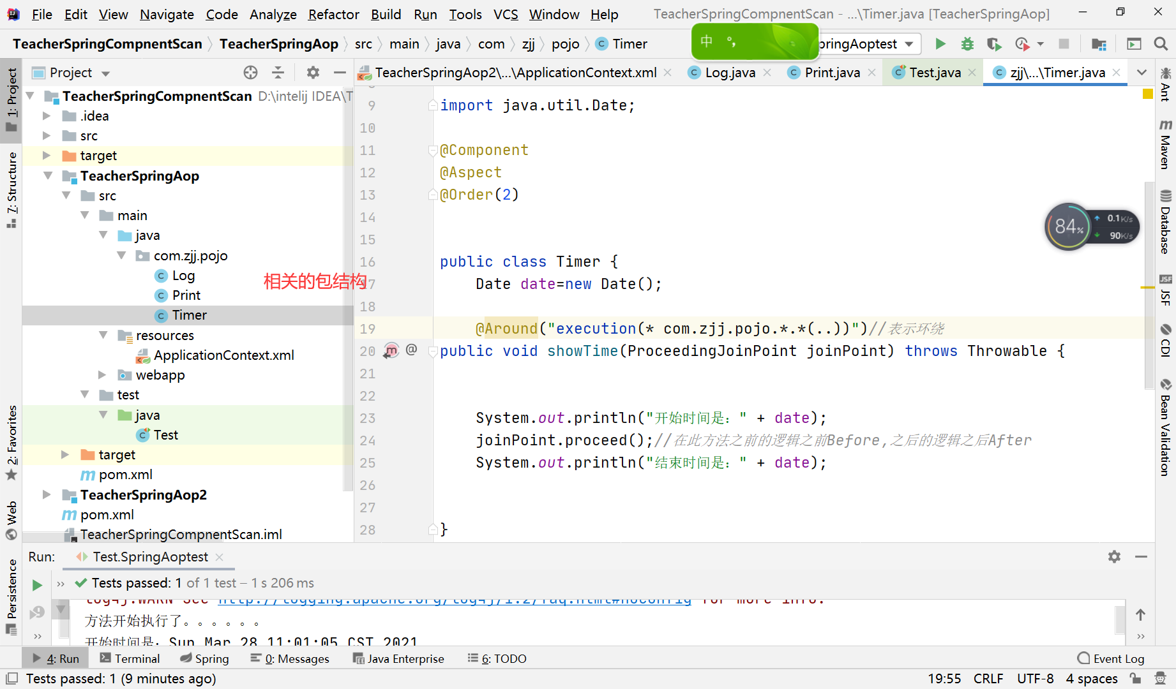Locate current file with crosshair icon

point(250,73)
